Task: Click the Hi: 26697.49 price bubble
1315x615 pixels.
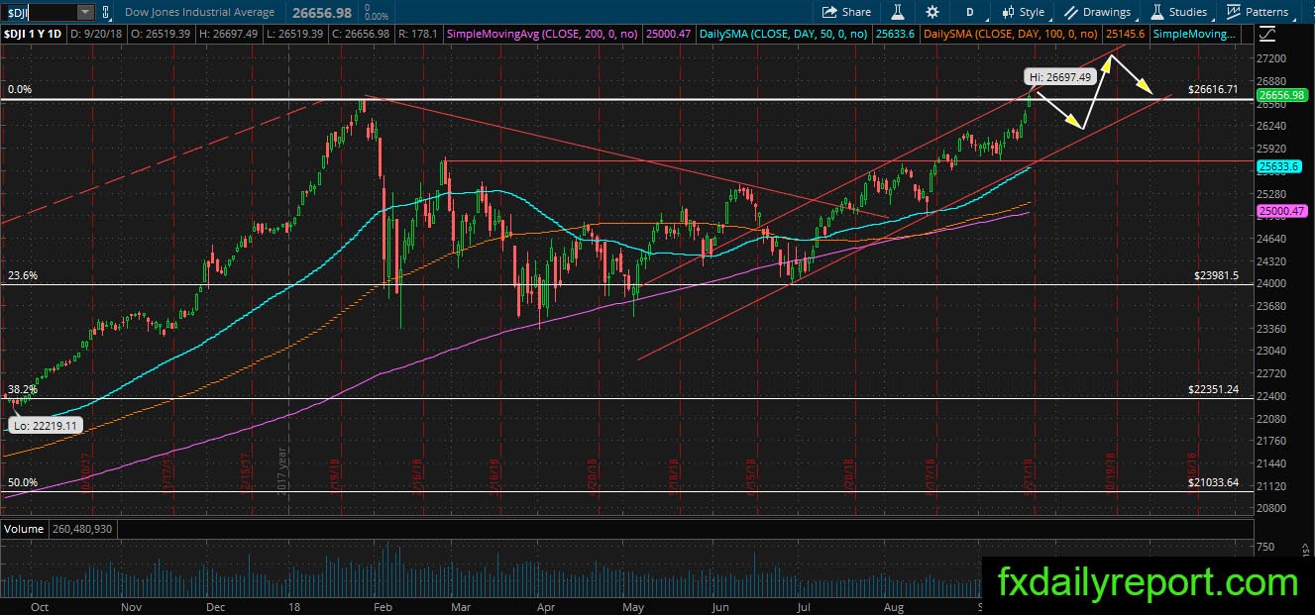Action: (1060, 76)
